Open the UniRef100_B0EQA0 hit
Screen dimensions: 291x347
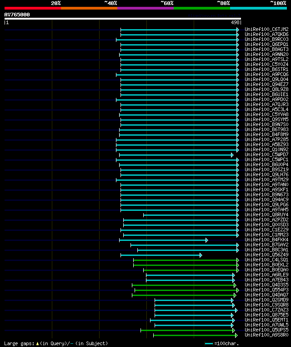coord(266,270)
